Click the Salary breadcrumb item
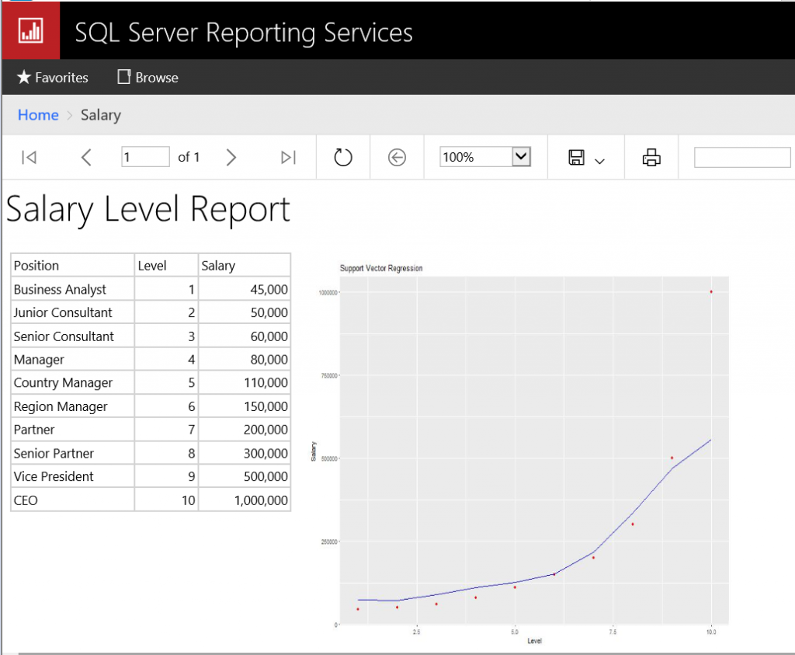795x655 pixels. (x=101, y=115)
